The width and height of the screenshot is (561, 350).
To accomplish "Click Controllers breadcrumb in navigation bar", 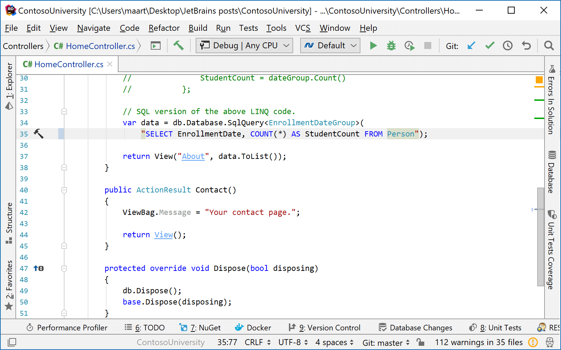I will (x=23, y=46).
